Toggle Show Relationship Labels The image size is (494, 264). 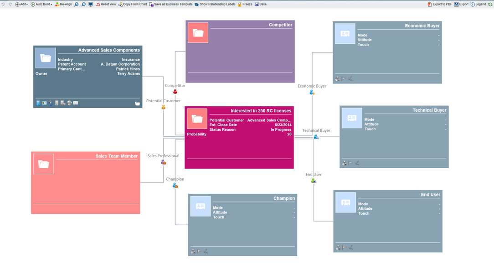coord(215,4)
